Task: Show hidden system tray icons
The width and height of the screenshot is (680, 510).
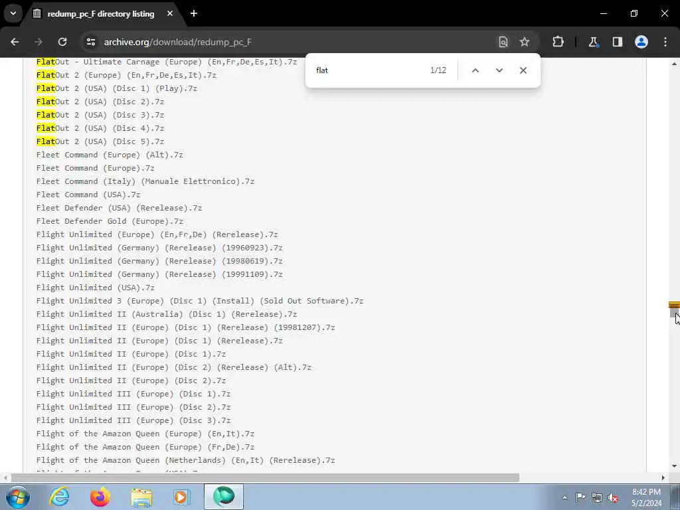Action: pyautogui.click(x=564, y=497)
